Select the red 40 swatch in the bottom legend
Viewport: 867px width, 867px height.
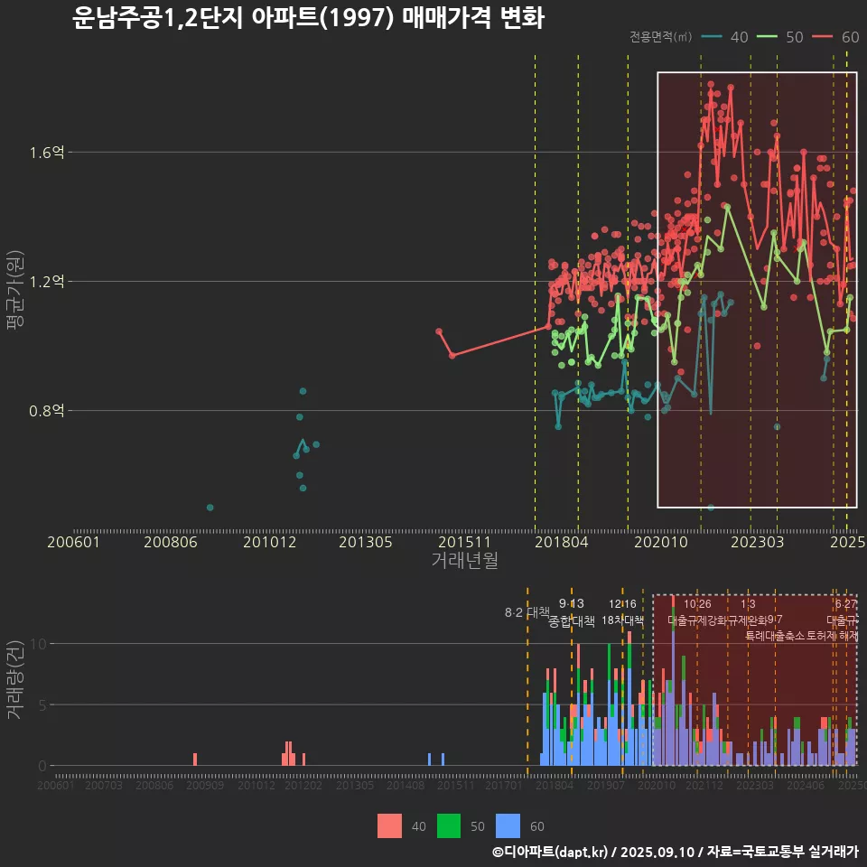coord(389,826)
